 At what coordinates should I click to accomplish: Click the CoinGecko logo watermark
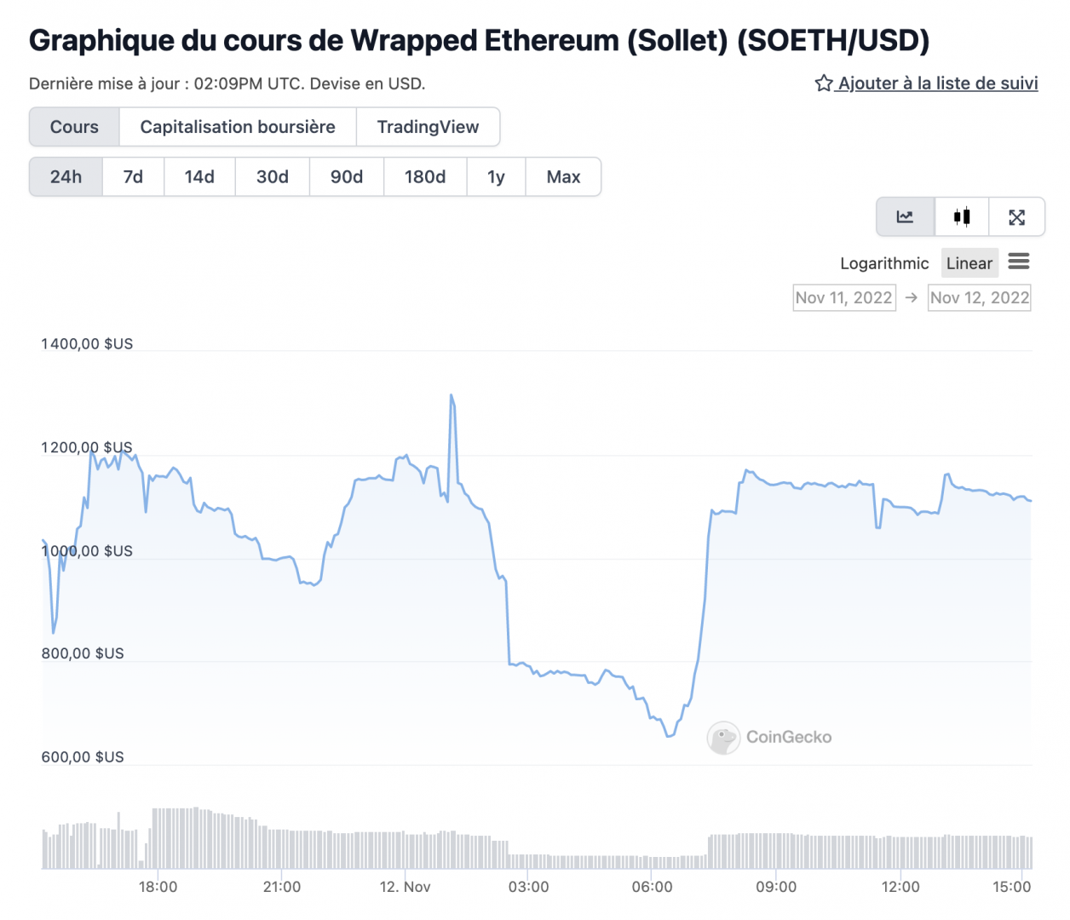click(723, 738)
